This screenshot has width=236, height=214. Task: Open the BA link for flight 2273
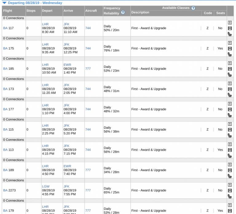point(5,190)
